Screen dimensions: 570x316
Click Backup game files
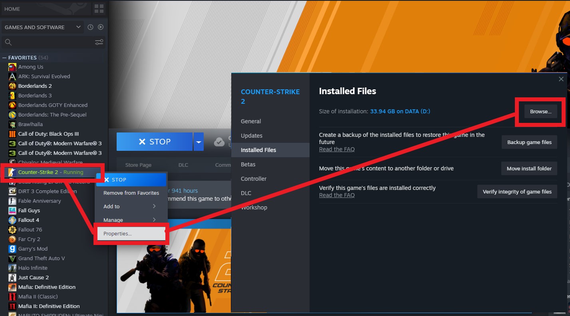(529, 142)
